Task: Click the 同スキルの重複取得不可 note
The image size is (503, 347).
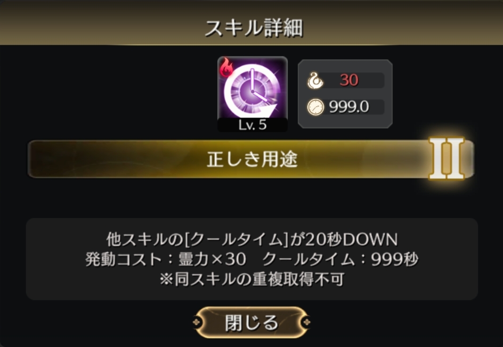Action: click(x=252, y=279)
